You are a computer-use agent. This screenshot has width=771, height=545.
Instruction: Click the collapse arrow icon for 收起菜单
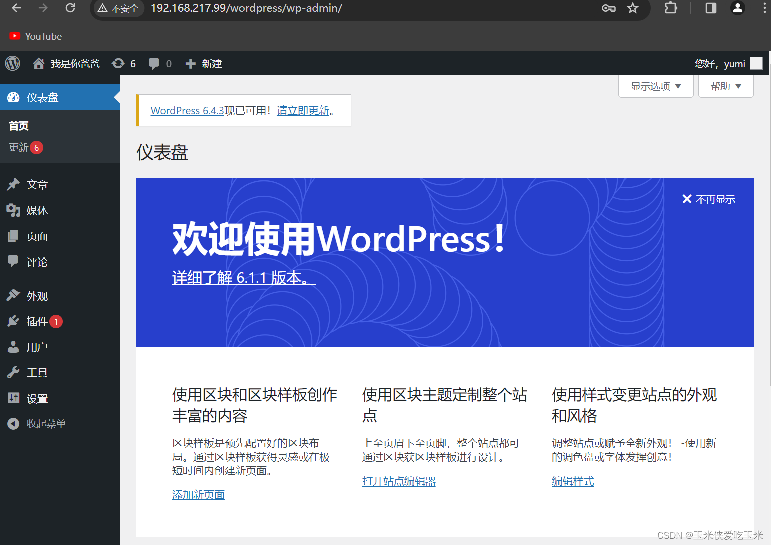point(13,424)
